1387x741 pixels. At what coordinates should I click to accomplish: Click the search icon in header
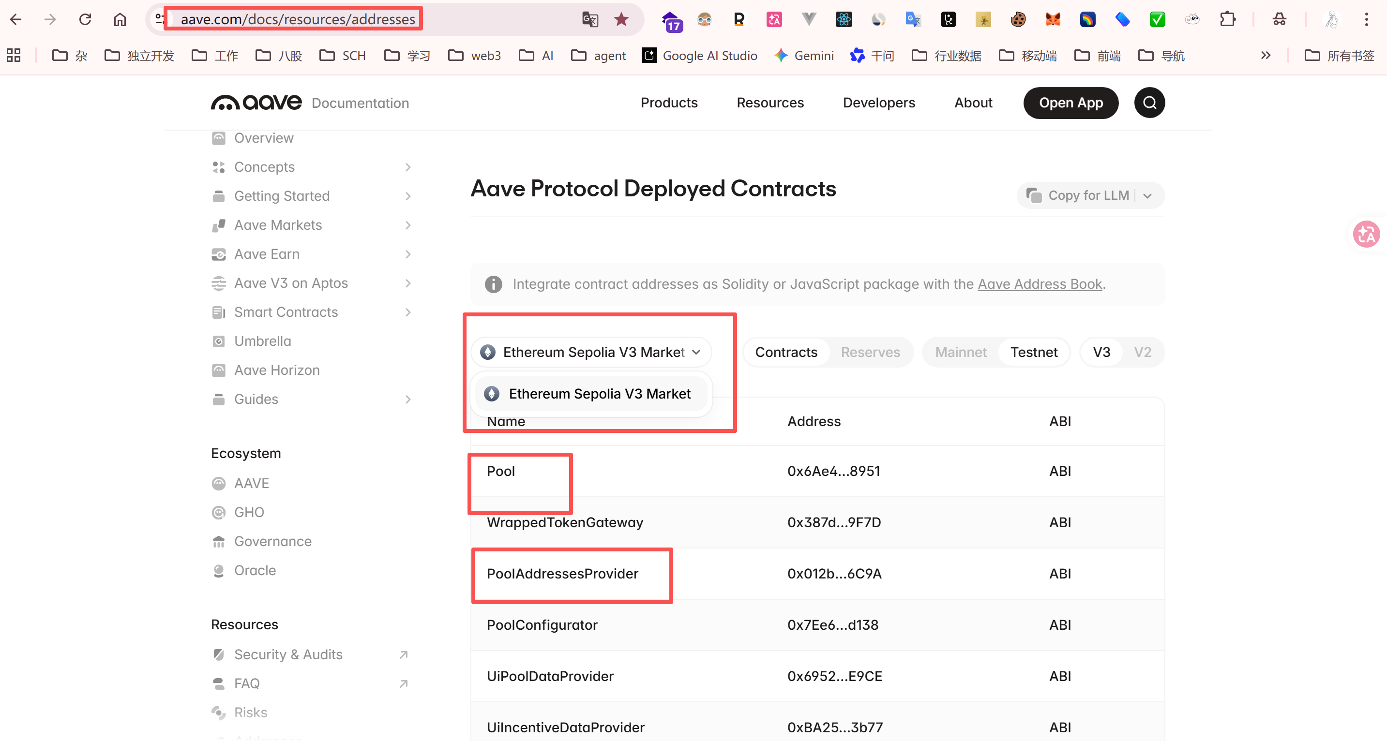pos(1149,103)
